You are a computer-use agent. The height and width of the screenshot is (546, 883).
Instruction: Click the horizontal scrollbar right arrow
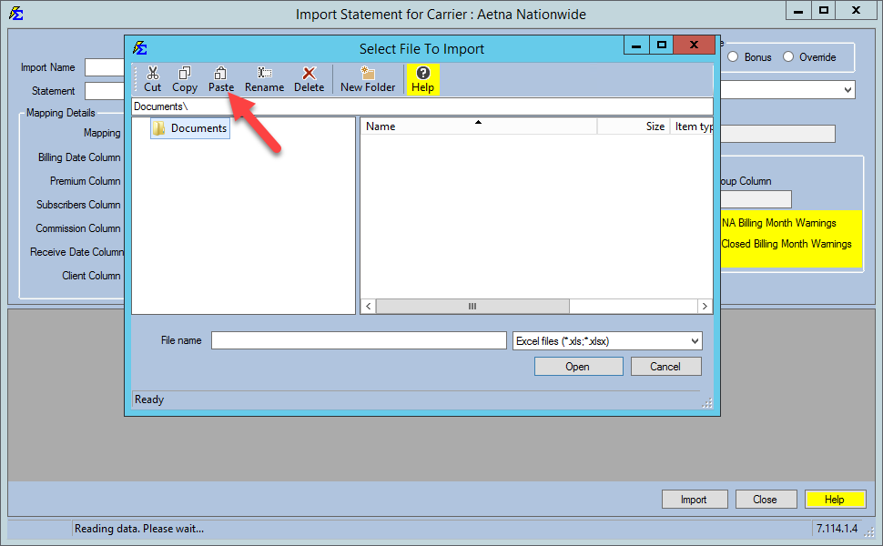pos(705,307)
